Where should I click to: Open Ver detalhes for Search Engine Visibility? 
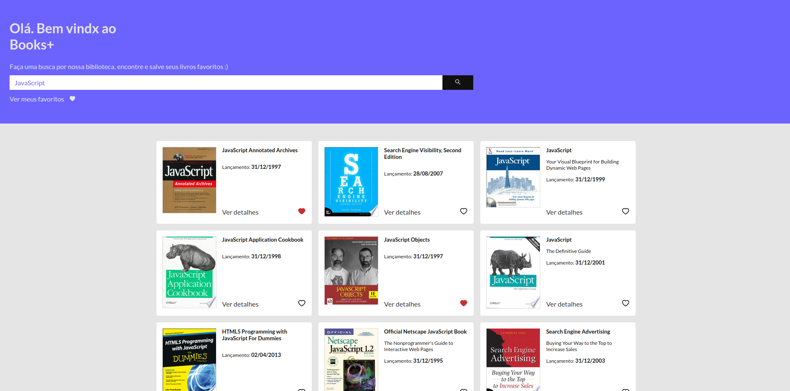coord(402,212)
